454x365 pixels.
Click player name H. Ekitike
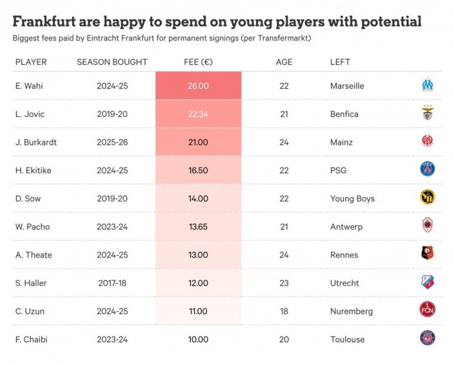(33, 170)
